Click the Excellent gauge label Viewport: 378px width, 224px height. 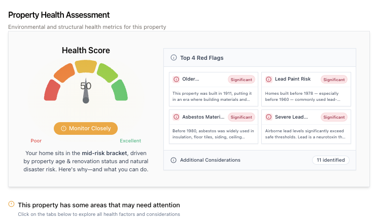[x=130, y=141]
